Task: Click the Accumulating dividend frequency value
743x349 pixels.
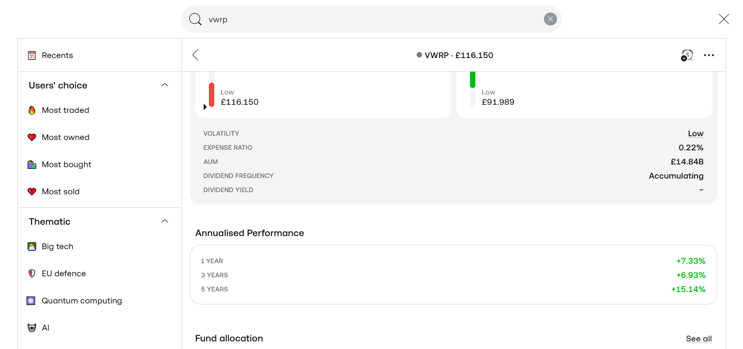Action: tap(676, 176)
